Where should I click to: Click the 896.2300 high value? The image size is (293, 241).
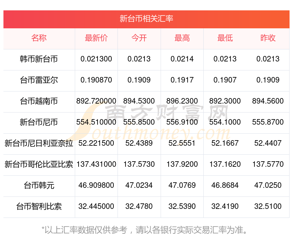pos(182,101)
